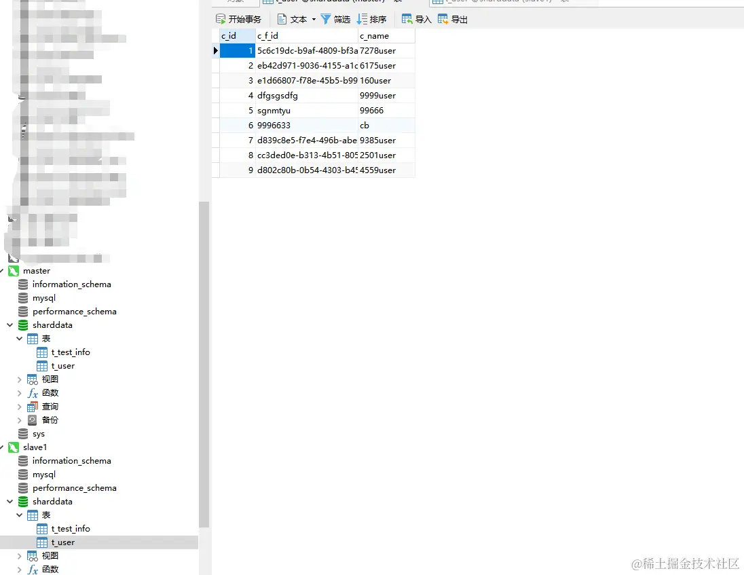Click the 筛选 filter funnel icon
This screenshot has width=744, height=575.
(326, 19)
